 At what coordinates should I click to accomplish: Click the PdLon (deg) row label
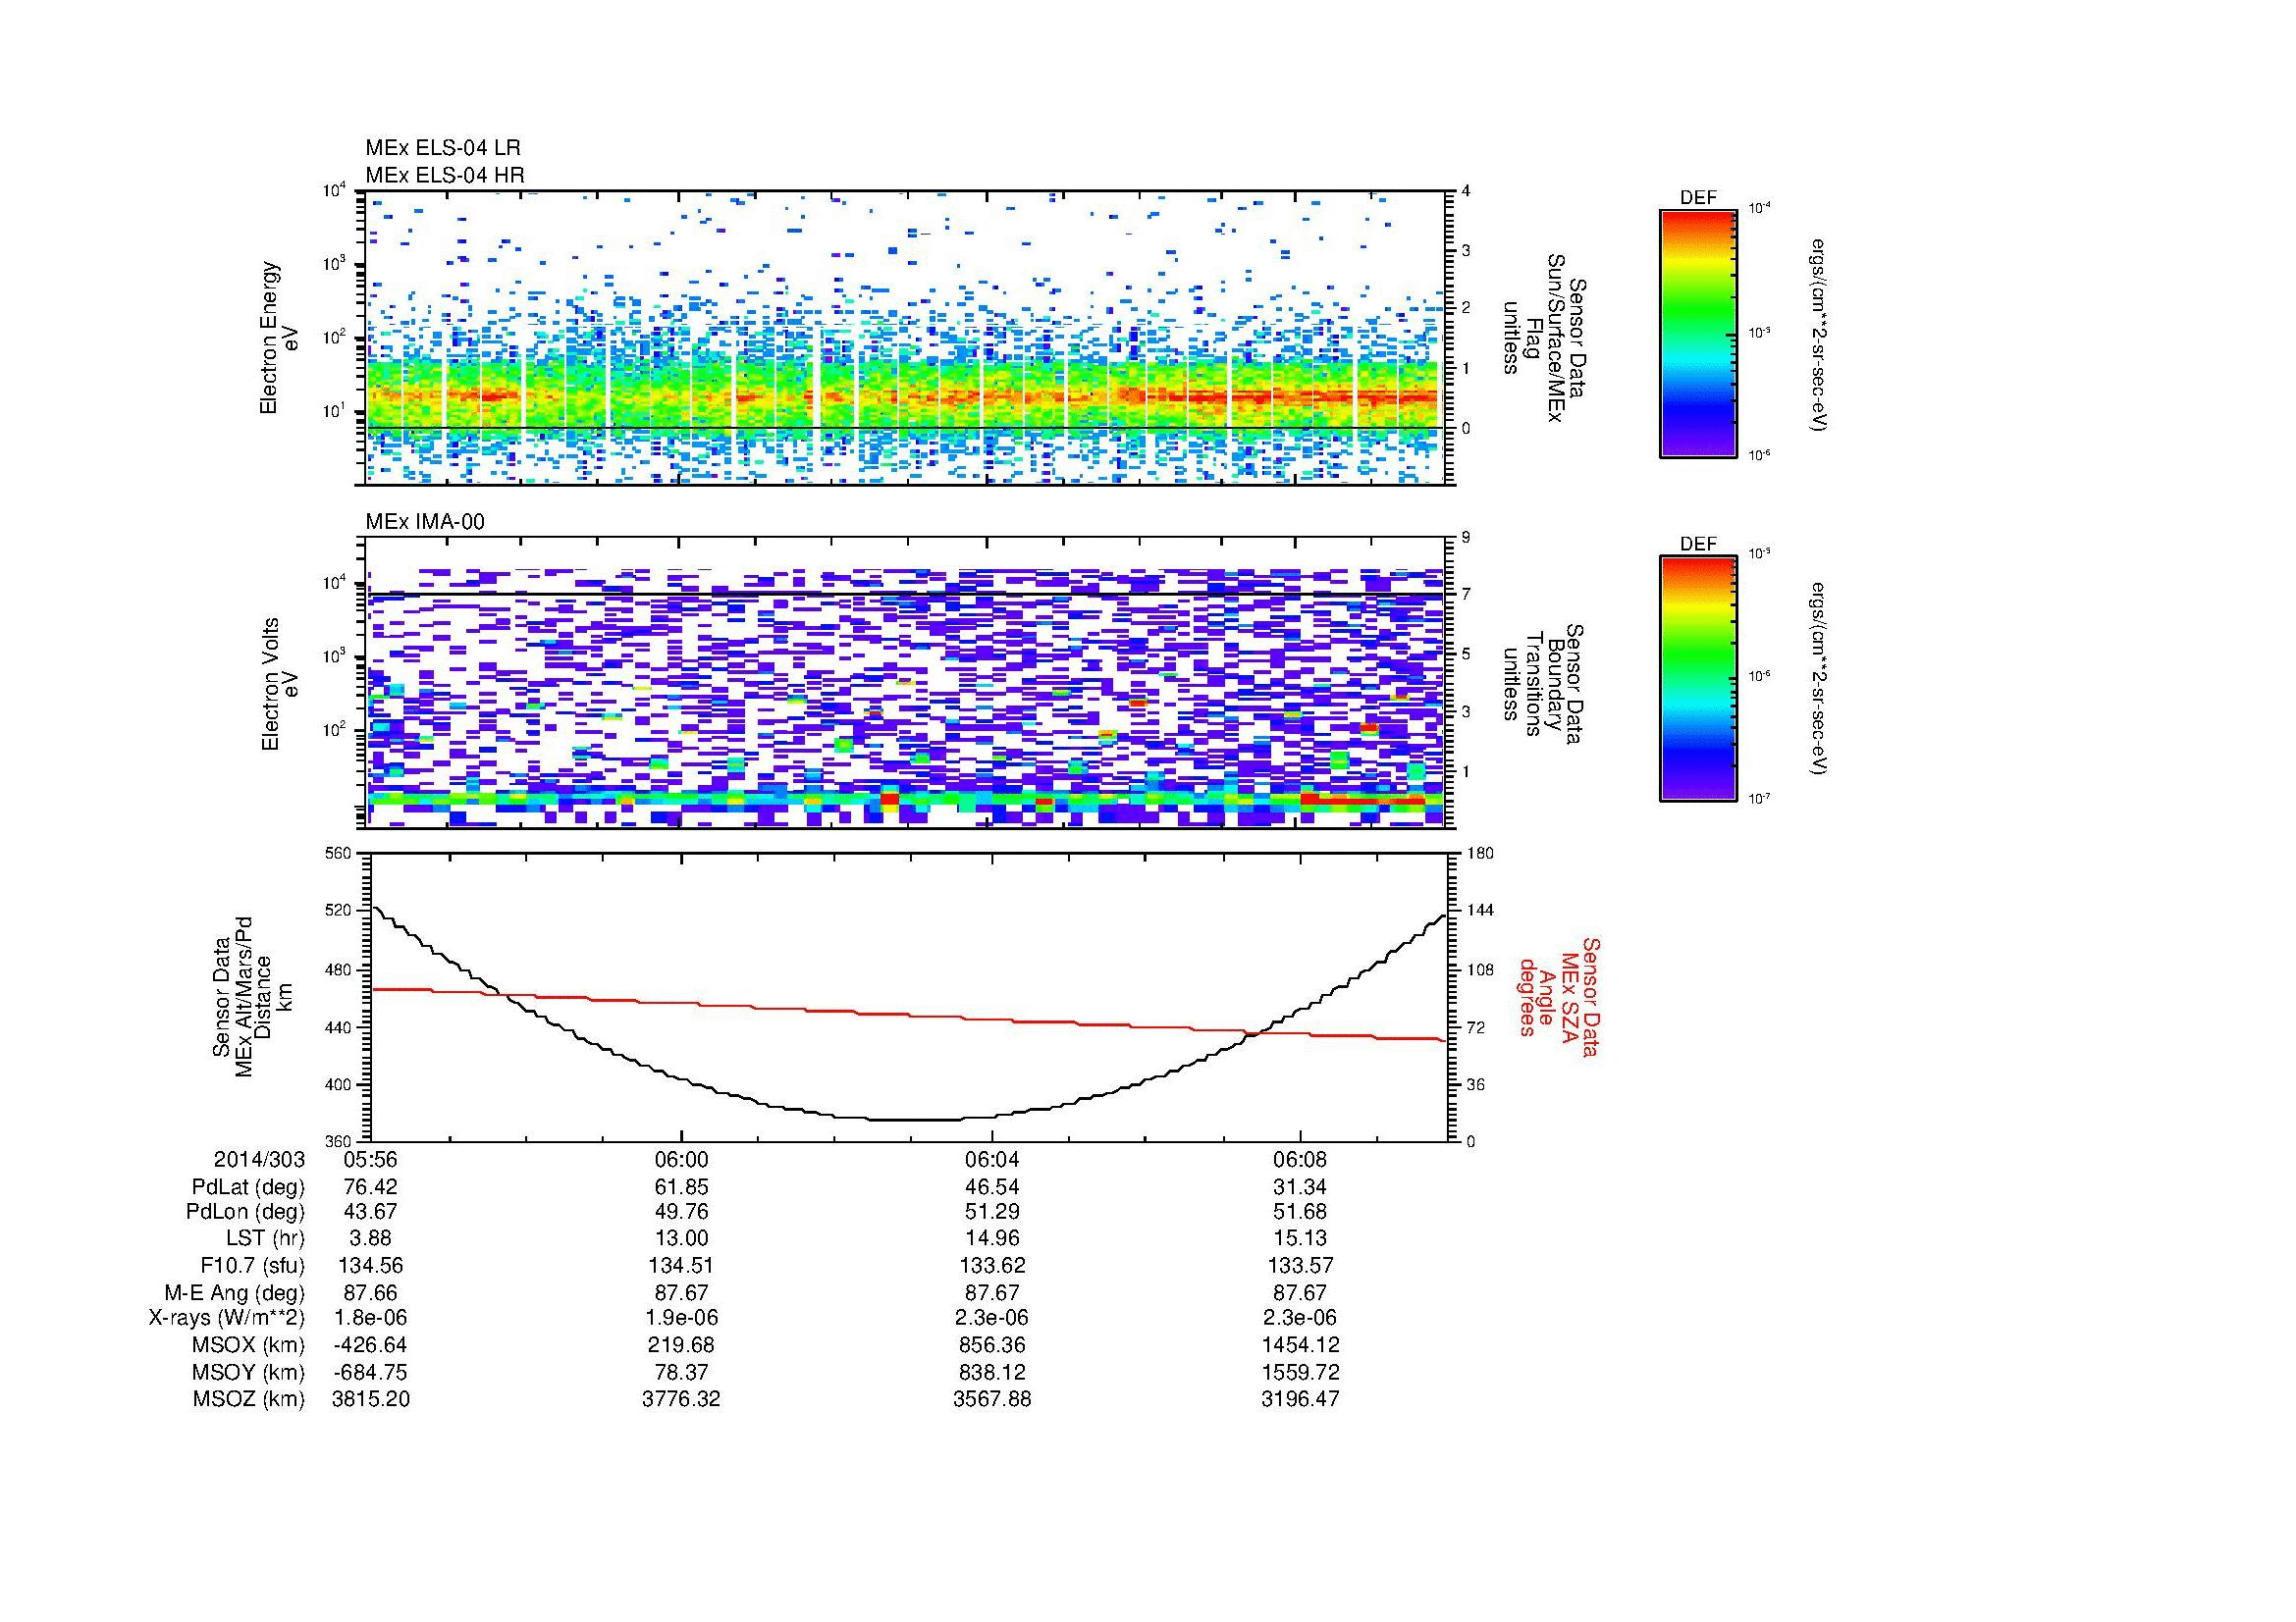point(245,1212)
